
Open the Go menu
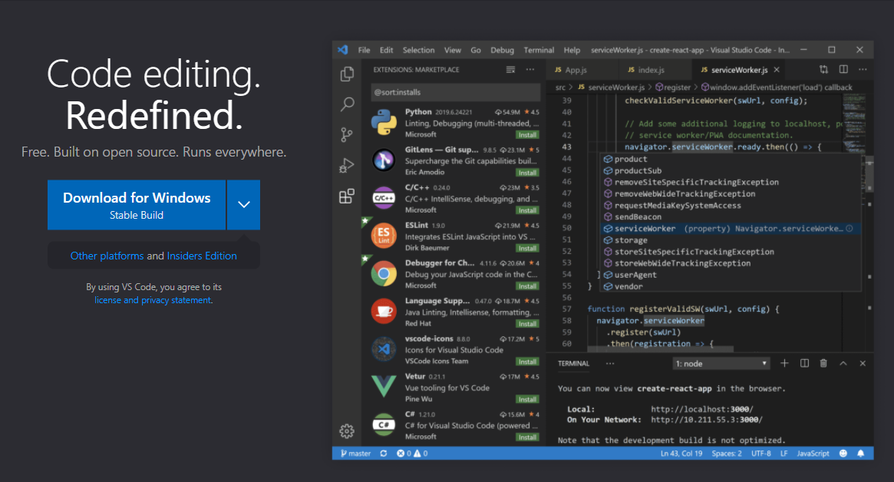(x=476, y=50)
